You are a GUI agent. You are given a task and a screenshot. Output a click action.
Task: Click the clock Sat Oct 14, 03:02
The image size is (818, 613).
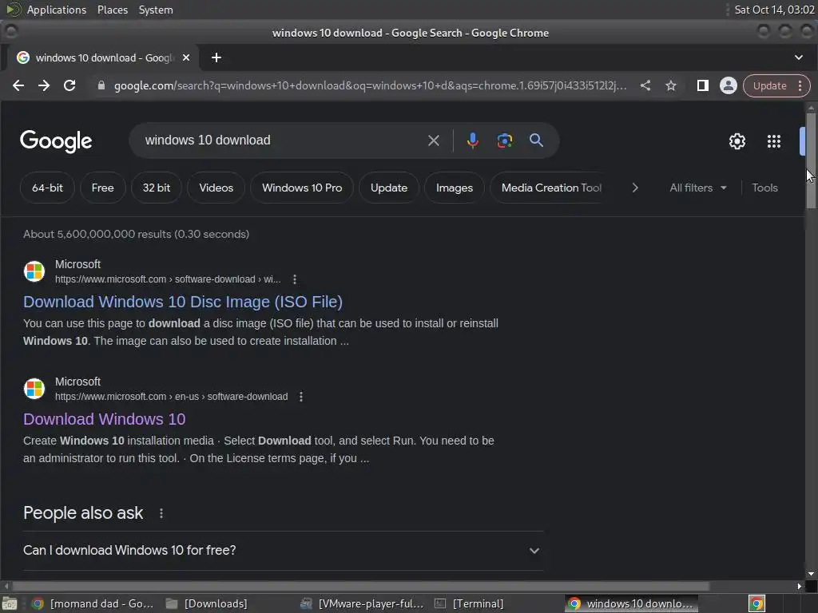774,10
